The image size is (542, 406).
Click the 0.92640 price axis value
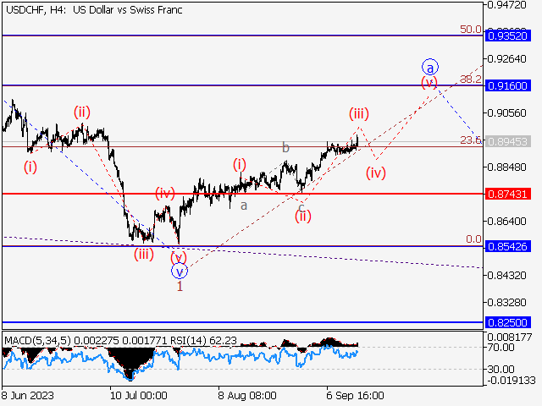pyautogui.click(x=507, y=58)
